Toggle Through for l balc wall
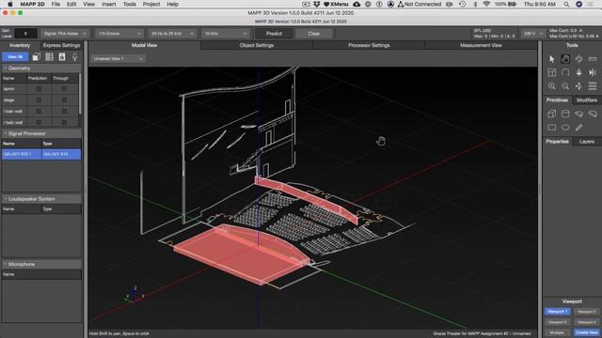602x338 pixels. pyautogui.click(x=64, y=111)
